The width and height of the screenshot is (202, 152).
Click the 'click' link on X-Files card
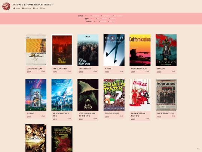121,71
